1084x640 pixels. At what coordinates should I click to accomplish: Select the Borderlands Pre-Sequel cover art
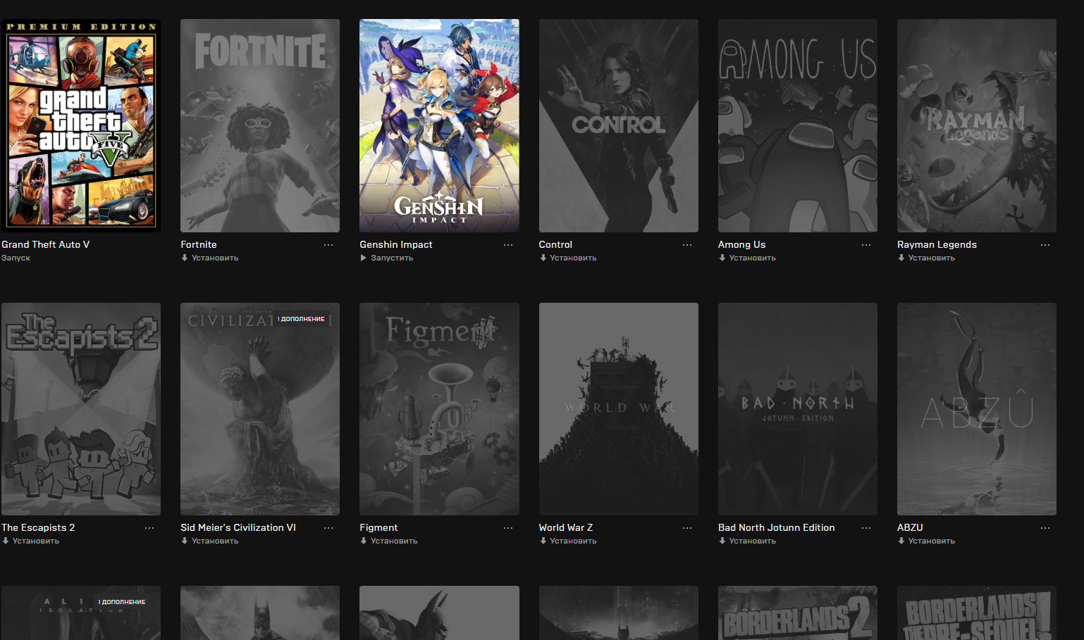pos(977,613)
